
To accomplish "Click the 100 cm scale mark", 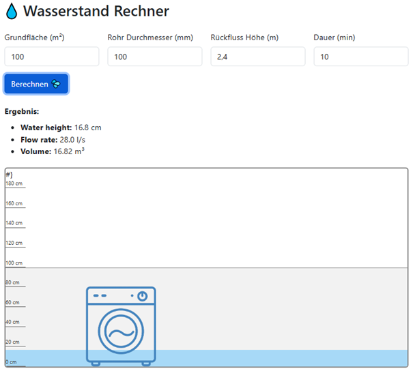I will click(x=14, y=263).
